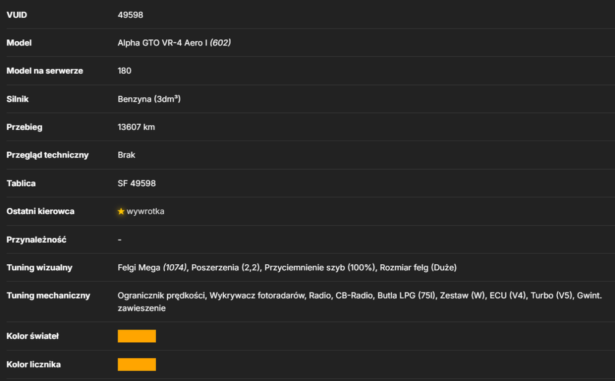Image resolution: width=615 pixels, height=381 pixels.
Task: Select the plate number SF 49598
Action: pyautogui.click(x=137, y=183)
